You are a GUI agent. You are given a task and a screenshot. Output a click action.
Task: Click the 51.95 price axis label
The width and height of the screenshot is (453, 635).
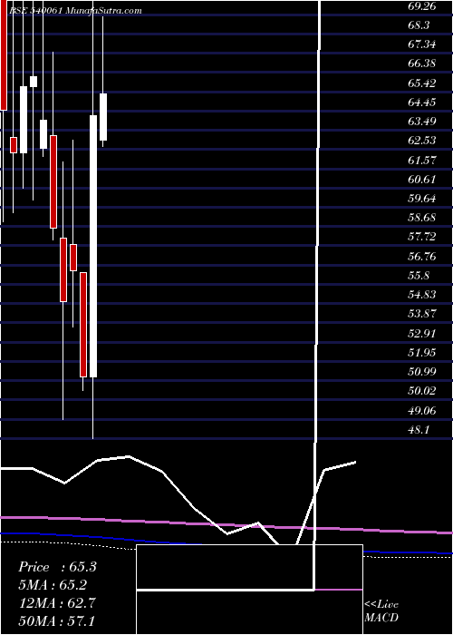coord(422,354)
